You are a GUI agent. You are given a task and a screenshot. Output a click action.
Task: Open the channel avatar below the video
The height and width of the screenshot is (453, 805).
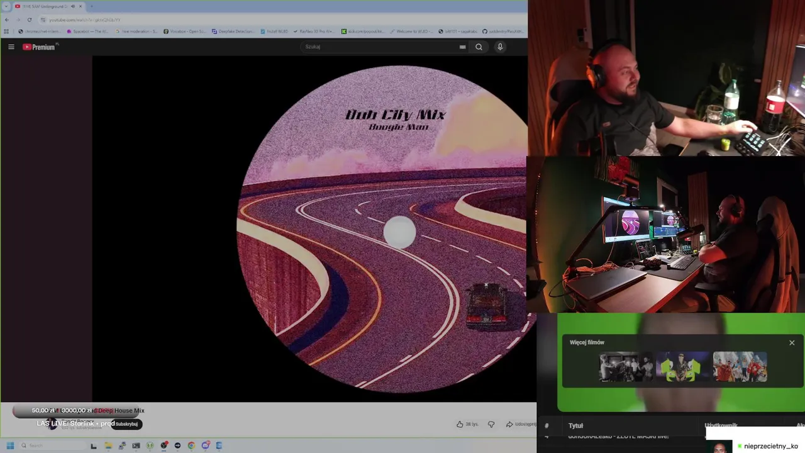[x=52, y=424]
